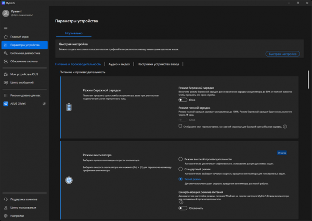Open Центр сообщений page
The image size is (312, 221).
[x=24, y=82]
